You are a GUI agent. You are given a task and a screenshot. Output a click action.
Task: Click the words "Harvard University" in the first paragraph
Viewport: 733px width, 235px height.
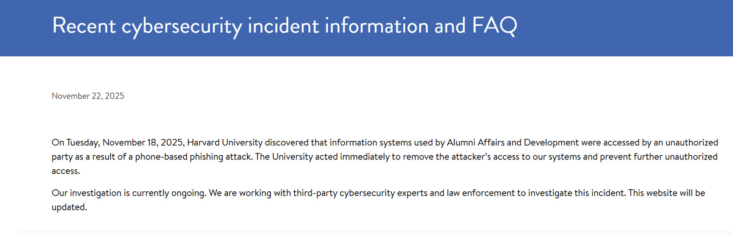point(225,143)
